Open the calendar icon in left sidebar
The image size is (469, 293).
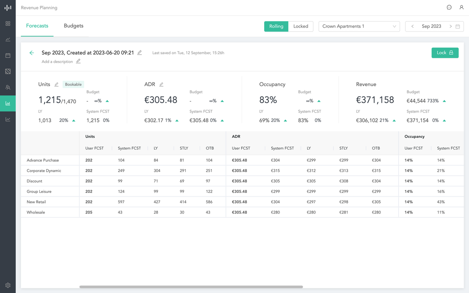pyautogui.click(x=8, y=55)
